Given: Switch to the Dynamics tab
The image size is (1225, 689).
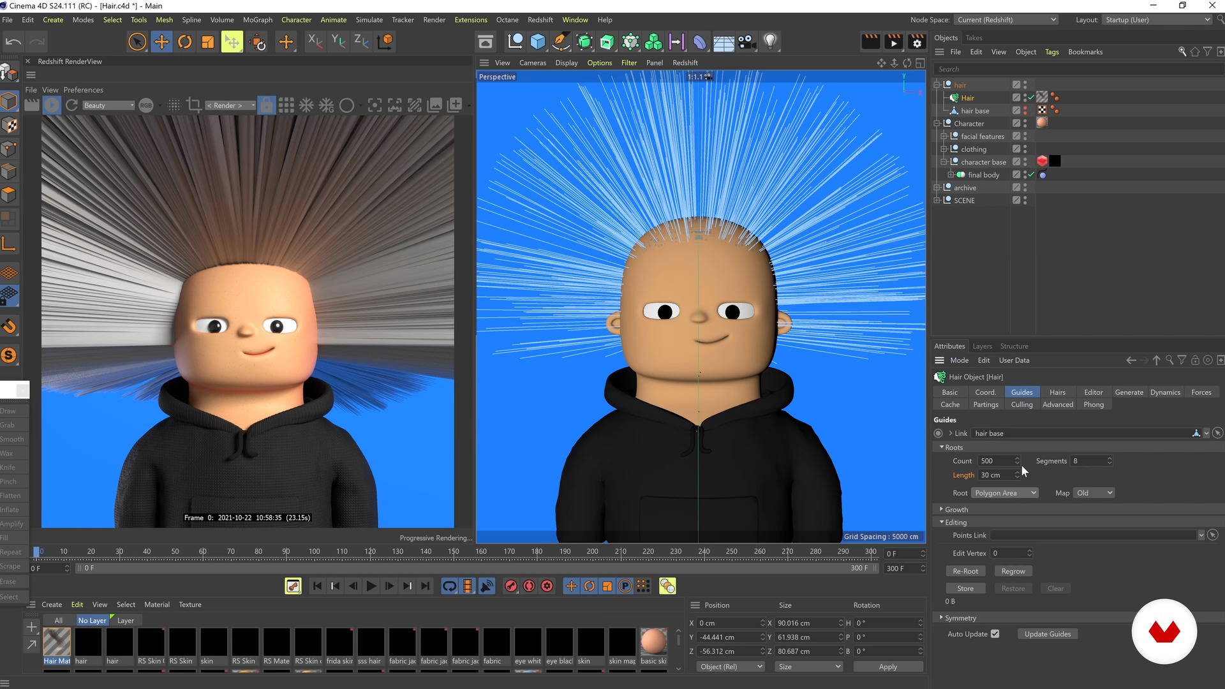Looking at the screenshot, I should click(1164, 392).
